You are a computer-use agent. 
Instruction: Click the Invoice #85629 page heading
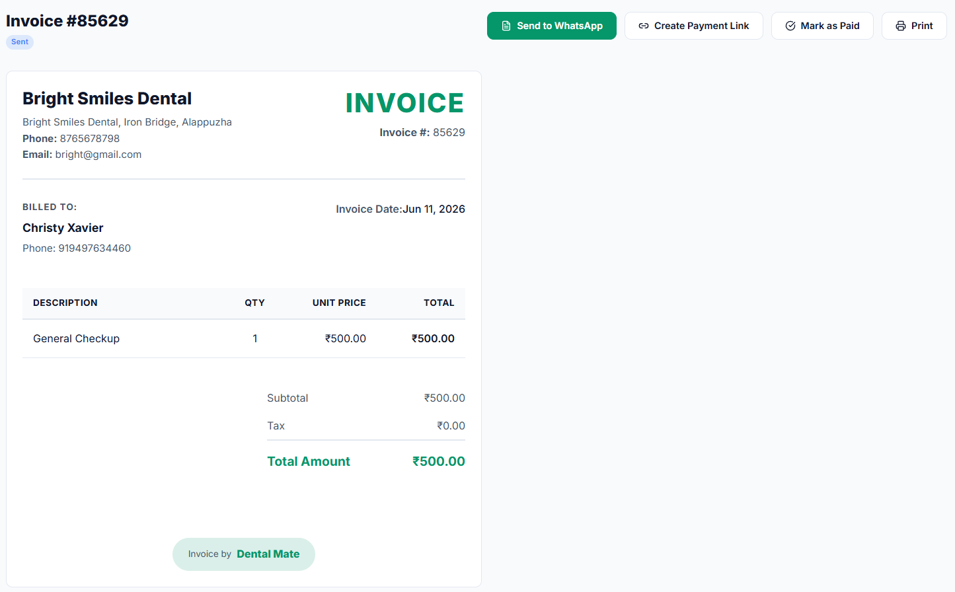(x=67, y=20)
